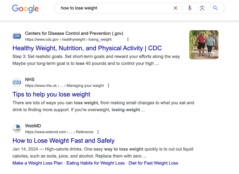Screen dimensions: 239x174
Task: Open Healthy Weight, Nutrition, and Physical Activity link
Action: [x=87, y=48]
